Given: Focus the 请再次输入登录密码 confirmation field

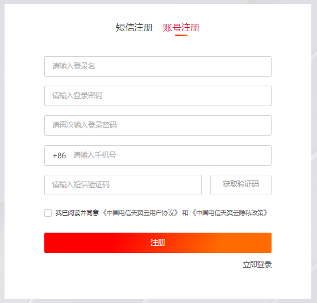Looking at the screenshot, I should click(158, 125).
